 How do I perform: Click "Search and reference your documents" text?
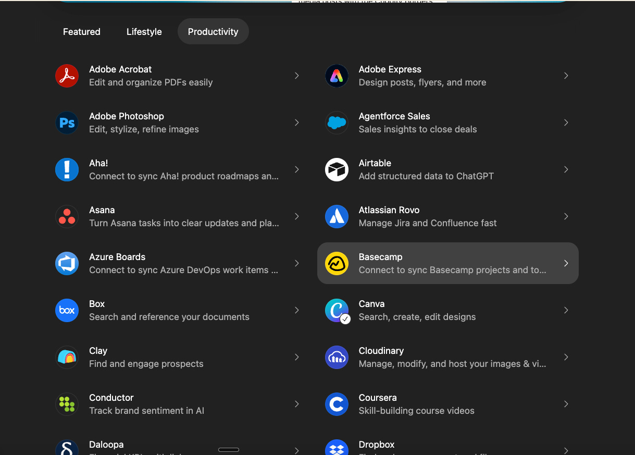pos(169,317)
